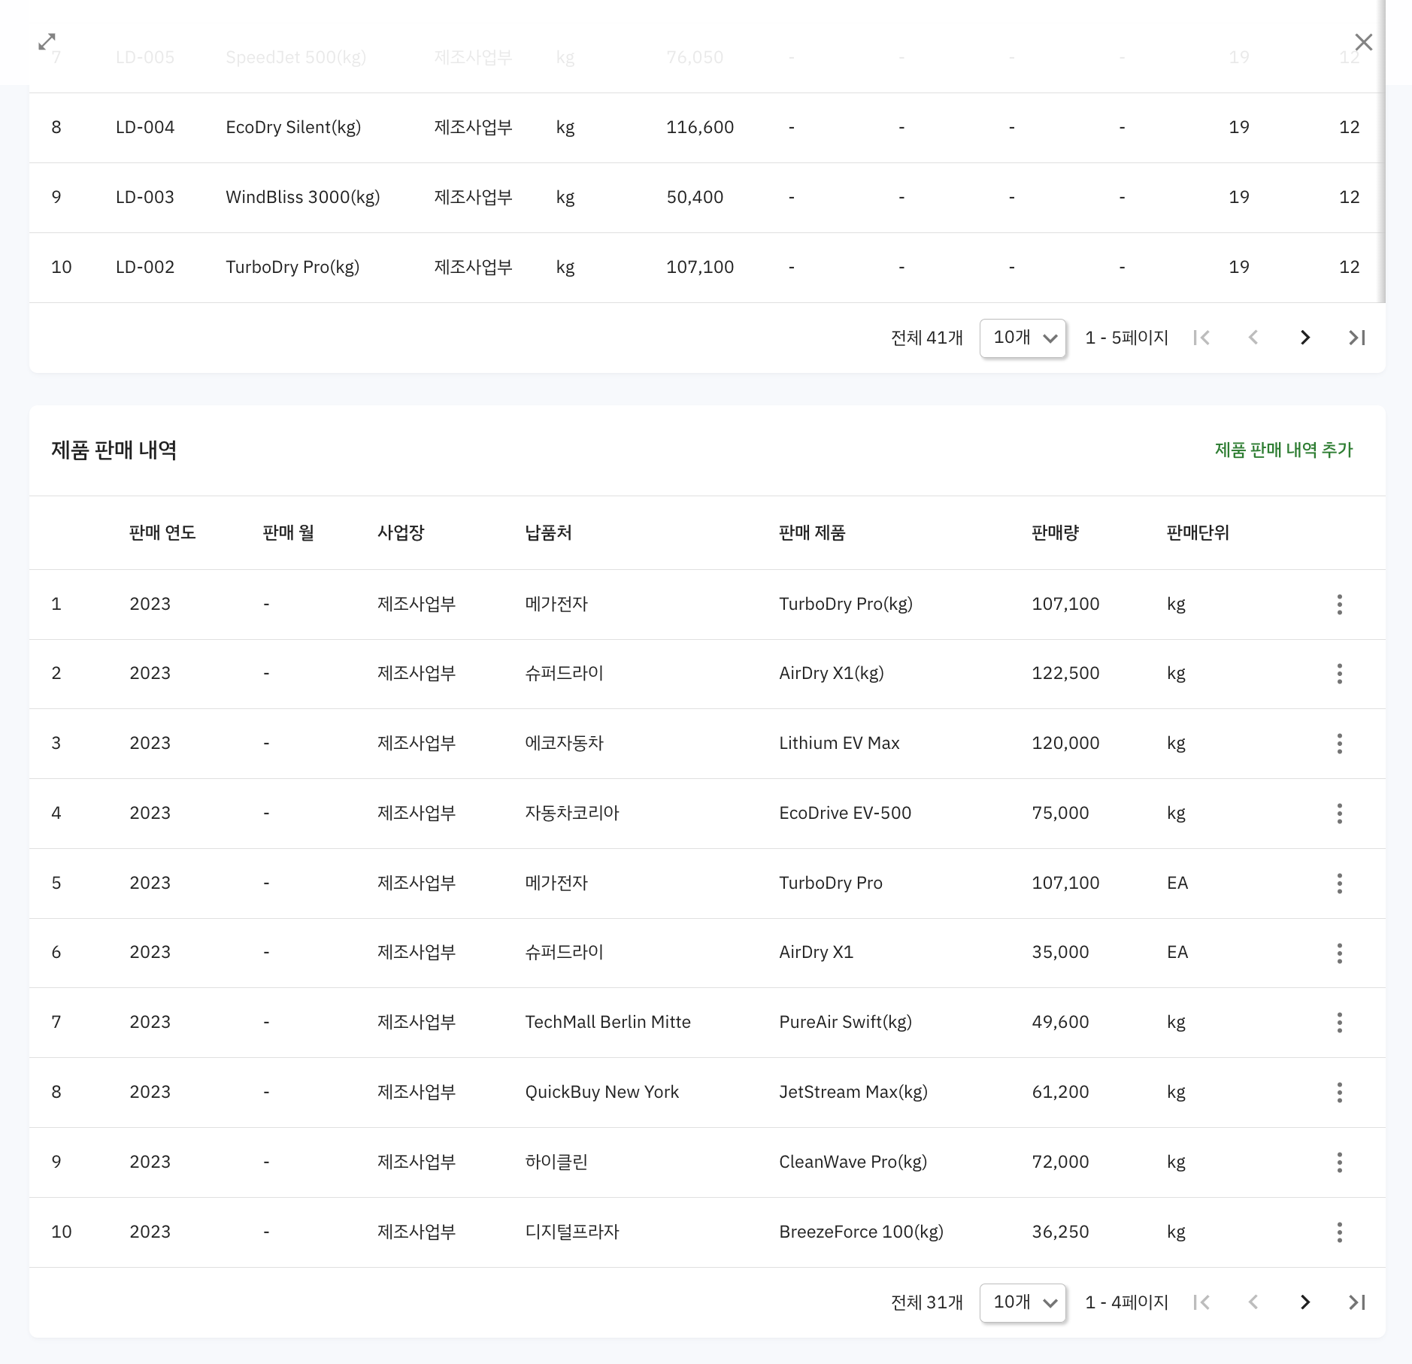
Task: Click the 납품처 column header
Action: 548,532
